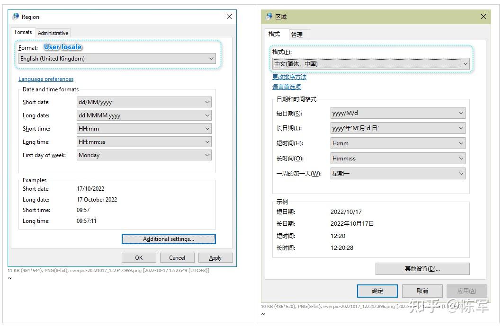Click the 更改排序方法 link
The width and height of the screenshot is (502, 327).
pos(289,77)
